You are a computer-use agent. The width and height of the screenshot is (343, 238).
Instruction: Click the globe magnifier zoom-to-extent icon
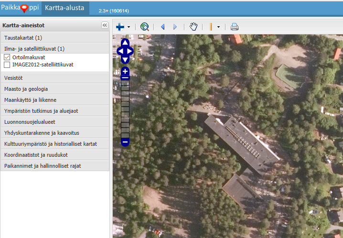point(145,27)
